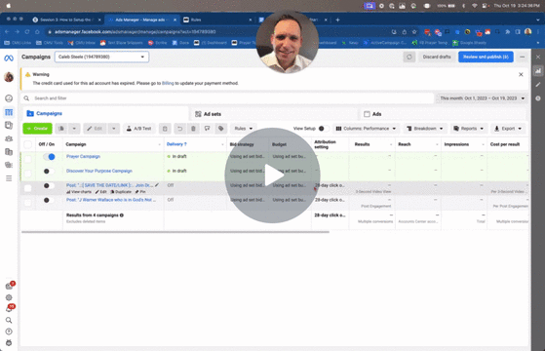Click the feedback comment icon in the toolbar
The height and width of the screenshot is (351, 545).
(207, 129)
